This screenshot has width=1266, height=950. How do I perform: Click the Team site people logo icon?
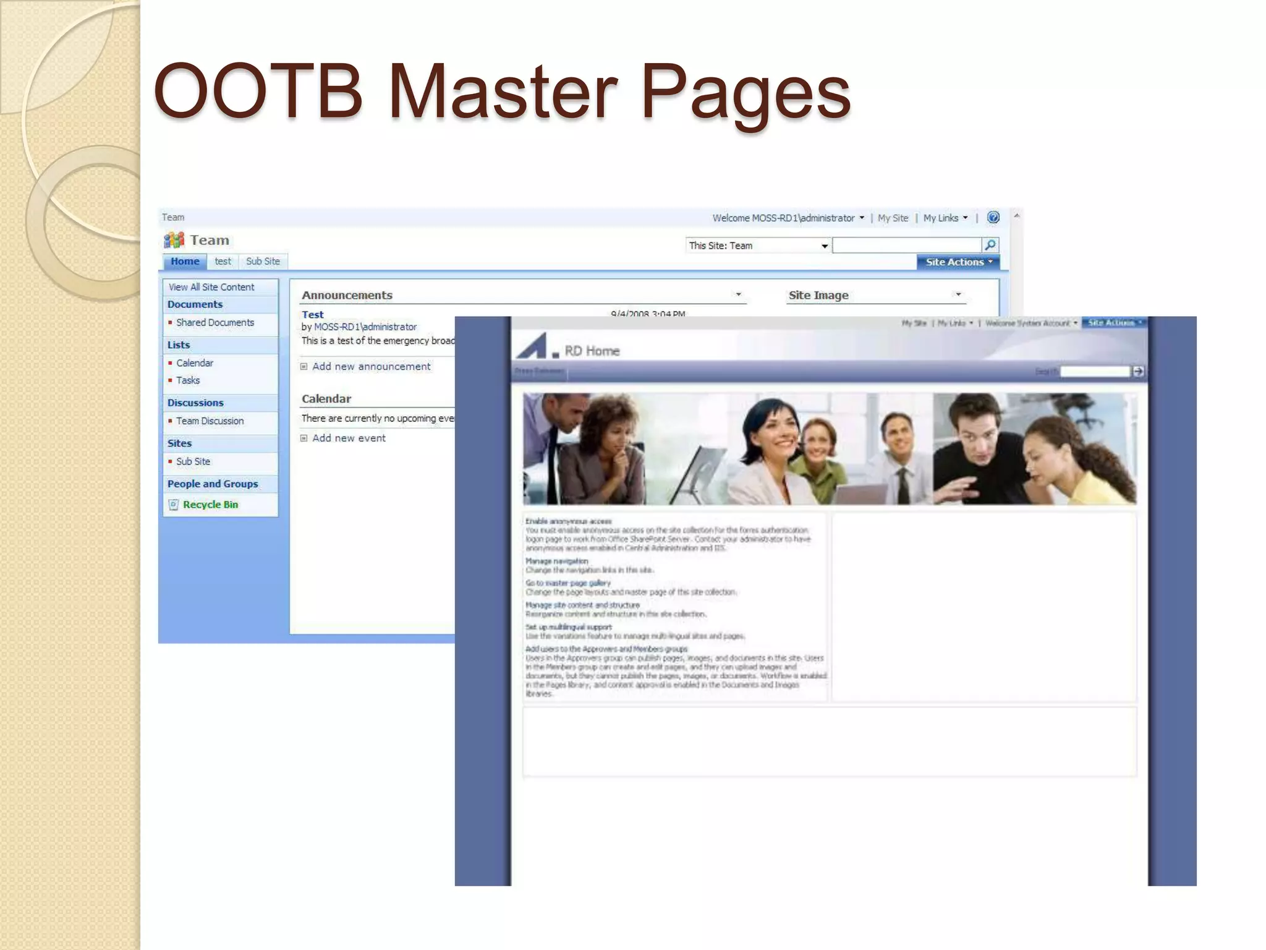(x=174, y=240)
